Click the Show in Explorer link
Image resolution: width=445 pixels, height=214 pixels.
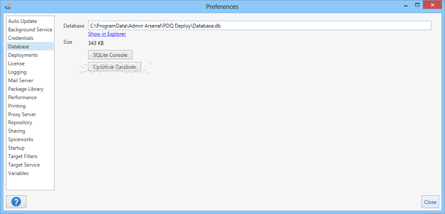pos(107,34)
